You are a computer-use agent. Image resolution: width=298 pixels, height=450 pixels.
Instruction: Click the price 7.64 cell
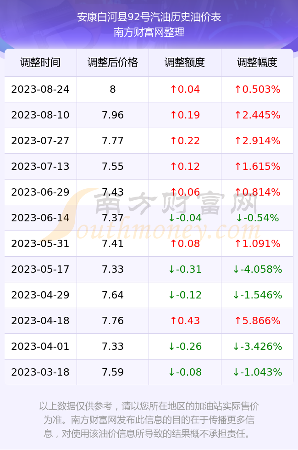113,295
